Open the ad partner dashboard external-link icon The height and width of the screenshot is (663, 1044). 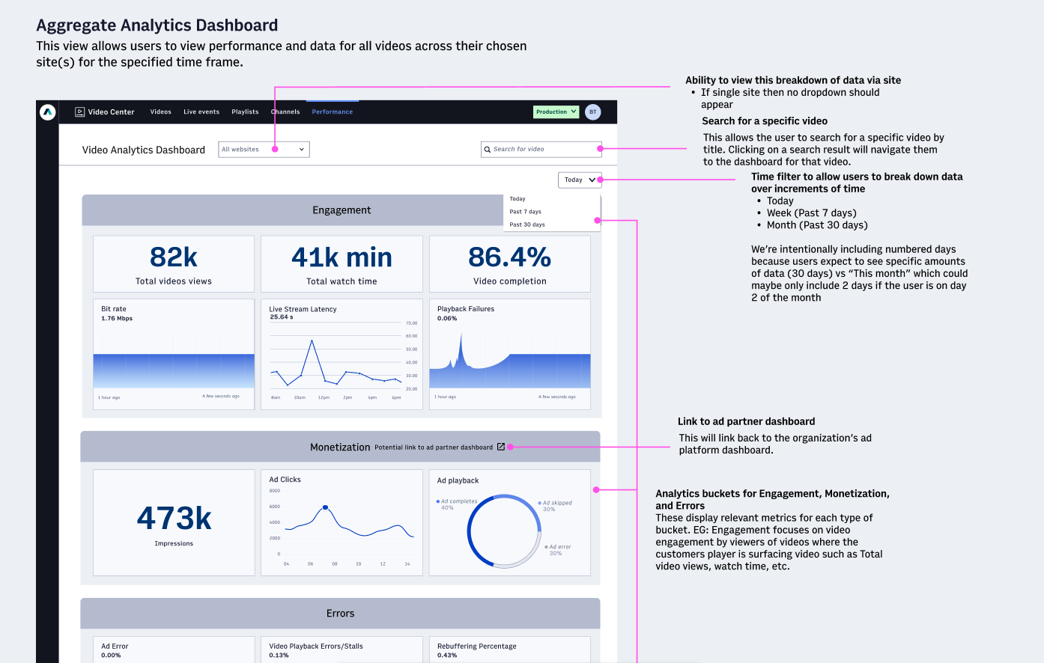501,447
